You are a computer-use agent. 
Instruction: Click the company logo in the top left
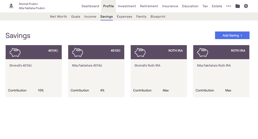[x=11, y=6]
